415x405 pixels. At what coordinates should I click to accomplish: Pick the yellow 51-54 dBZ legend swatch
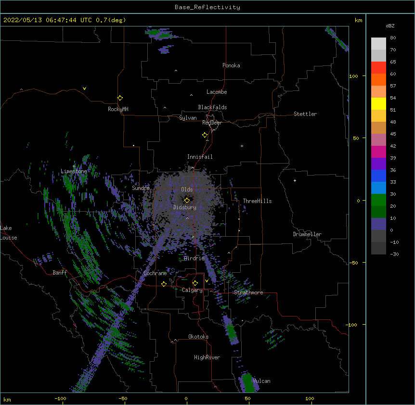(x=378, y=103)
